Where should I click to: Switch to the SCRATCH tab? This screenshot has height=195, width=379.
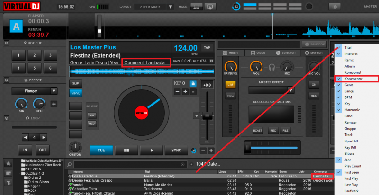click(286, 53)
